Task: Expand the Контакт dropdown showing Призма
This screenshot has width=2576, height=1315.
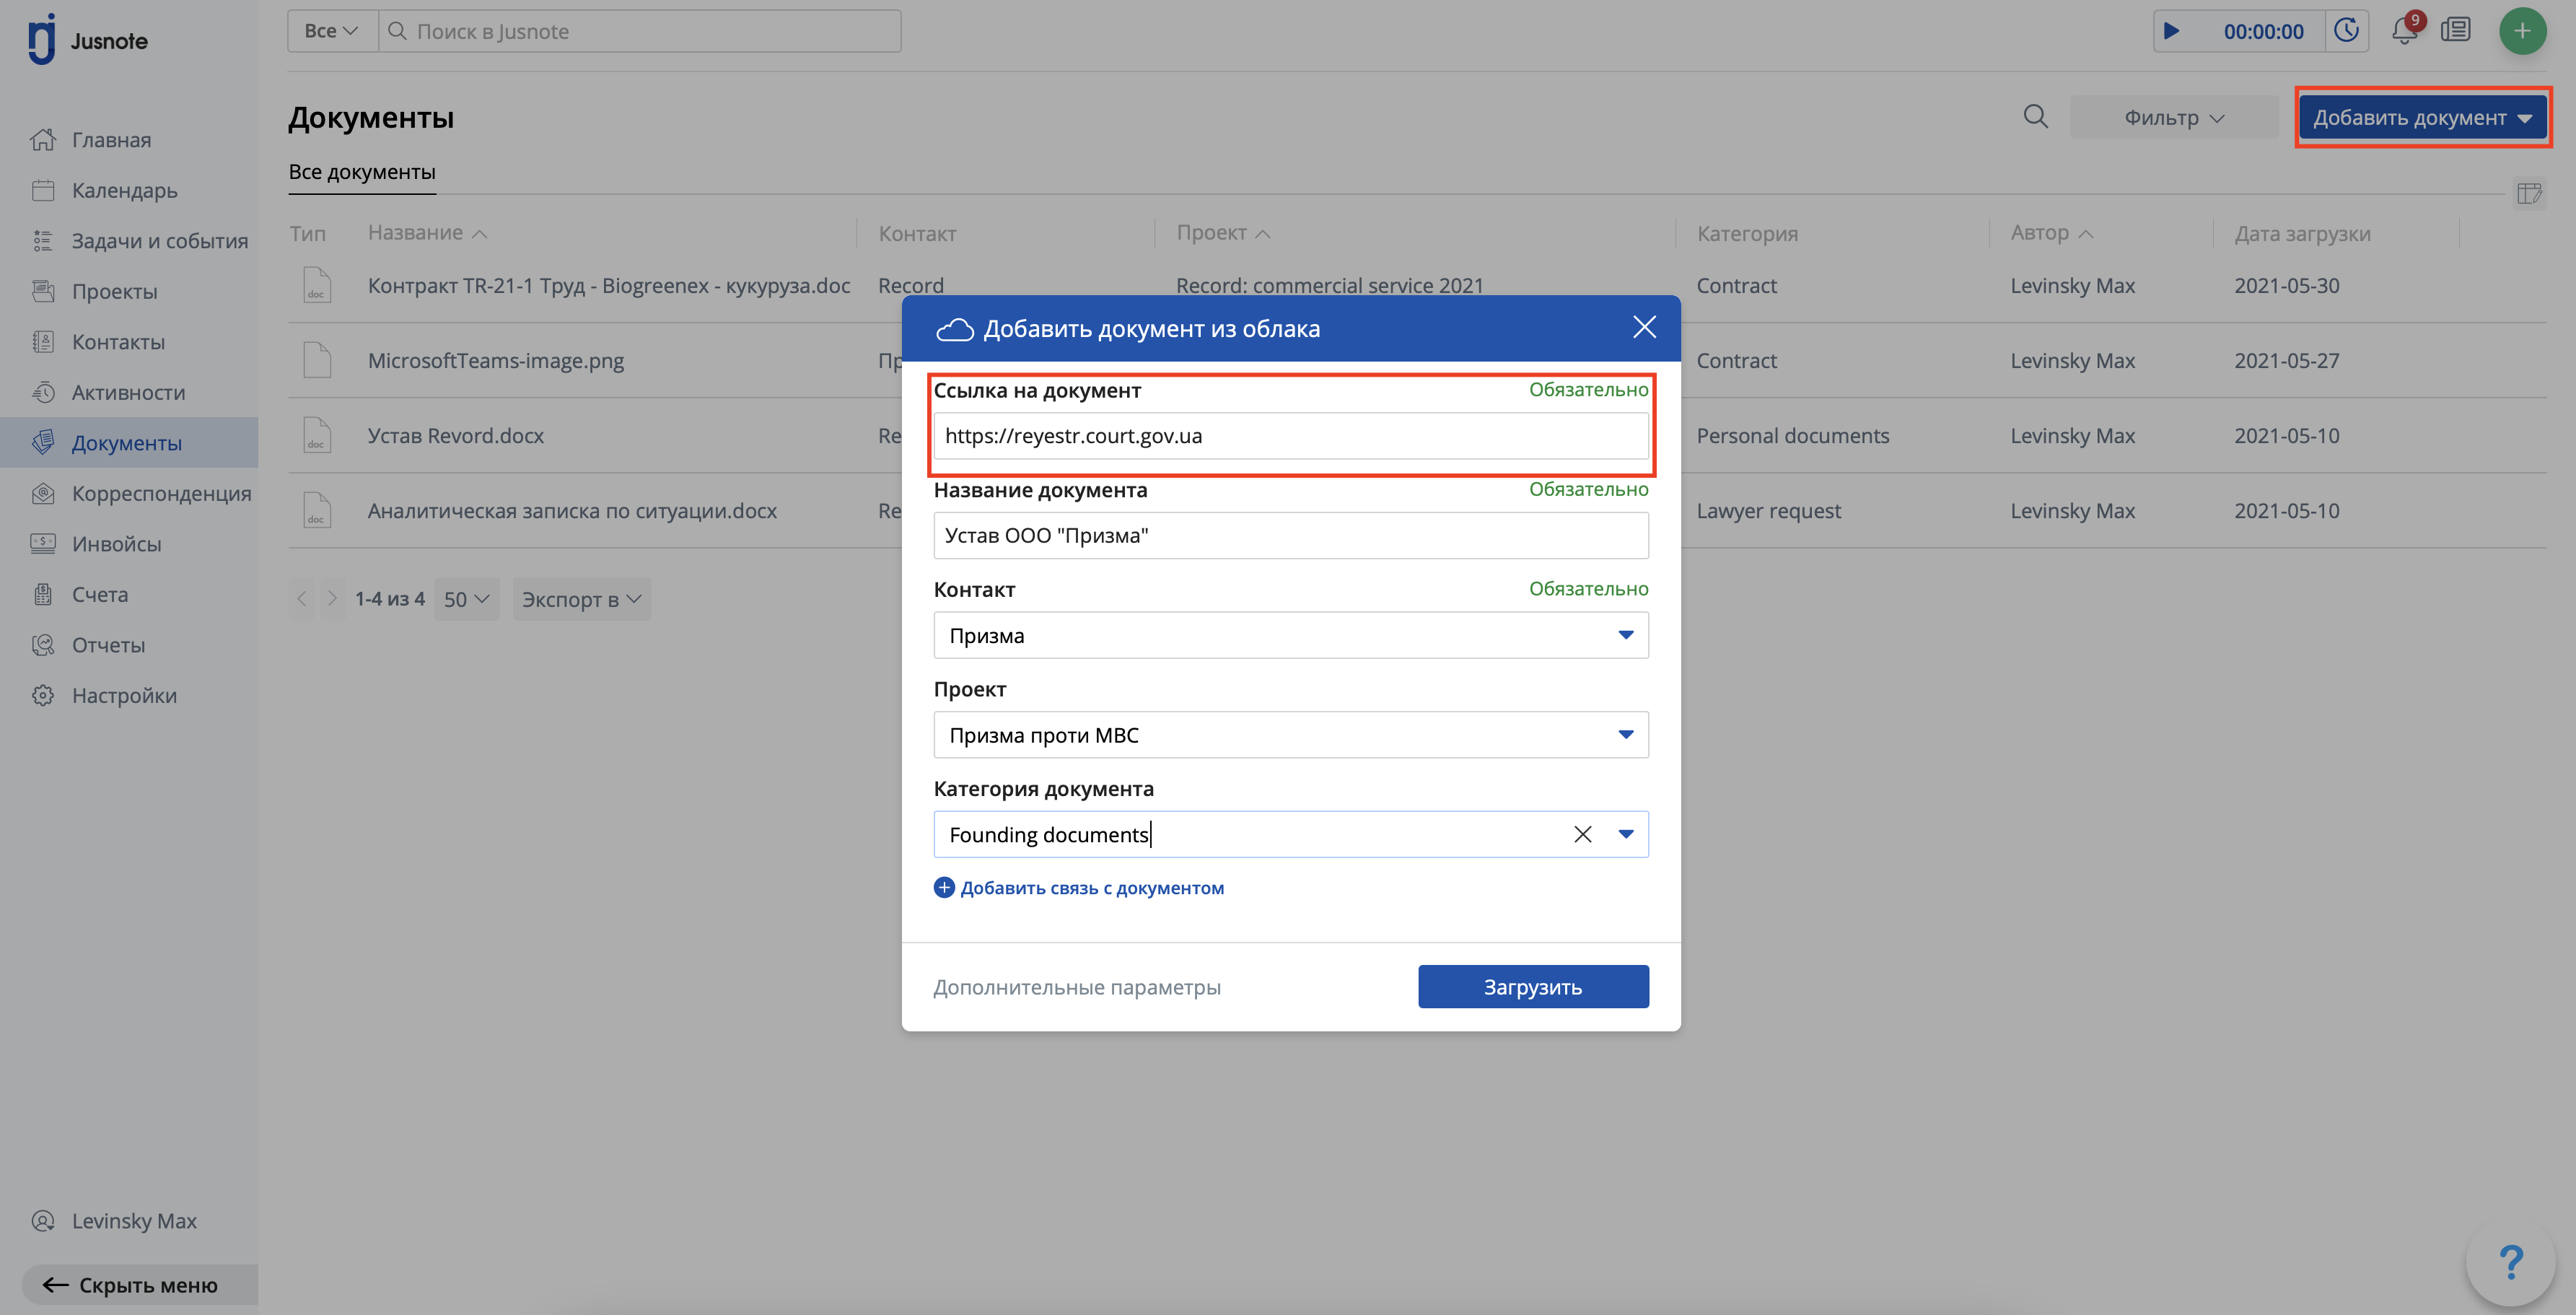Action: pos(1625,635)
